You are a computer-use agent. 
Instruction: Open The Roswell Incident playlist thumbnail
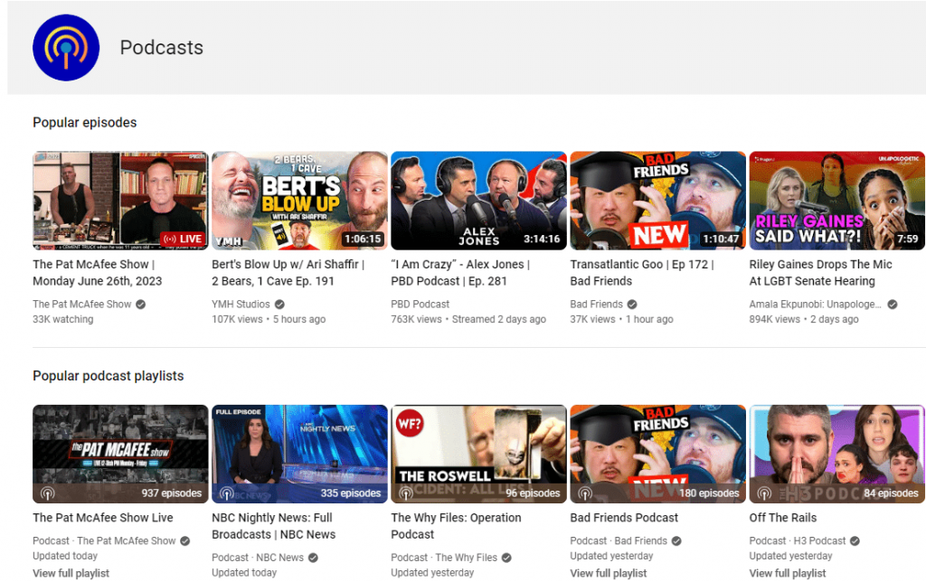coord(479,454)
